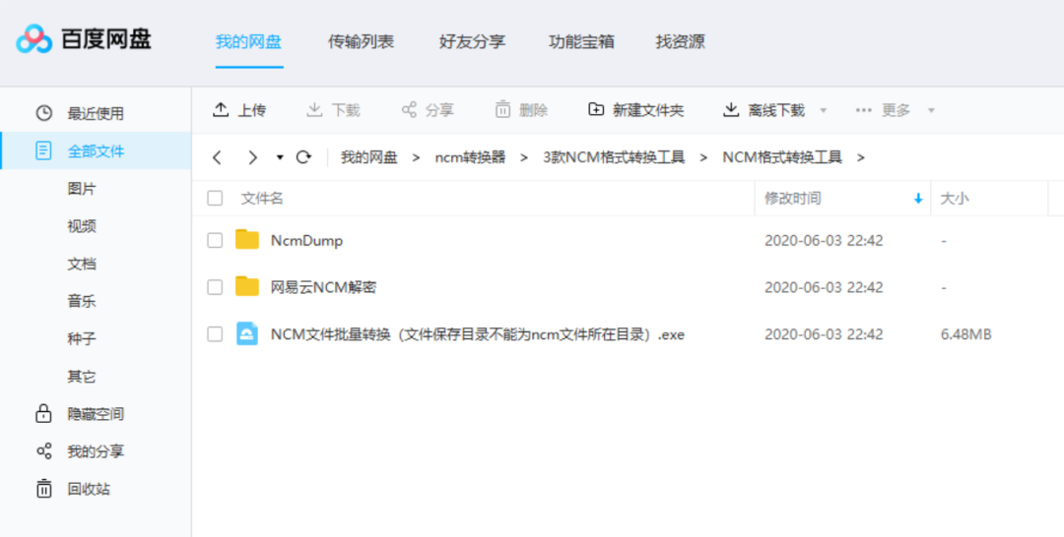Image resolution: width=1064 pixels, height=537 pixels.
Task: Click the Baidu Netdisk logo icon
Action: [33, 39]
